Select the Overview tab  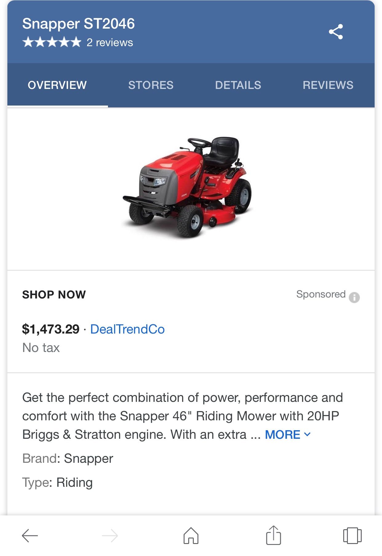pos(57,85)
